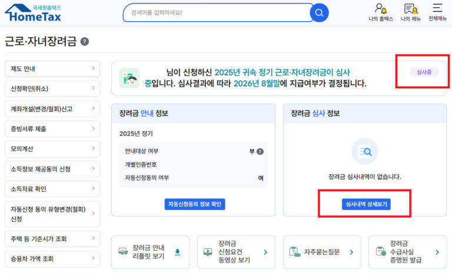Viewport: 452px width, 276px height.
Task: Open 장려금 신청요건 동영상 보기 card
Action: (236, 252)
